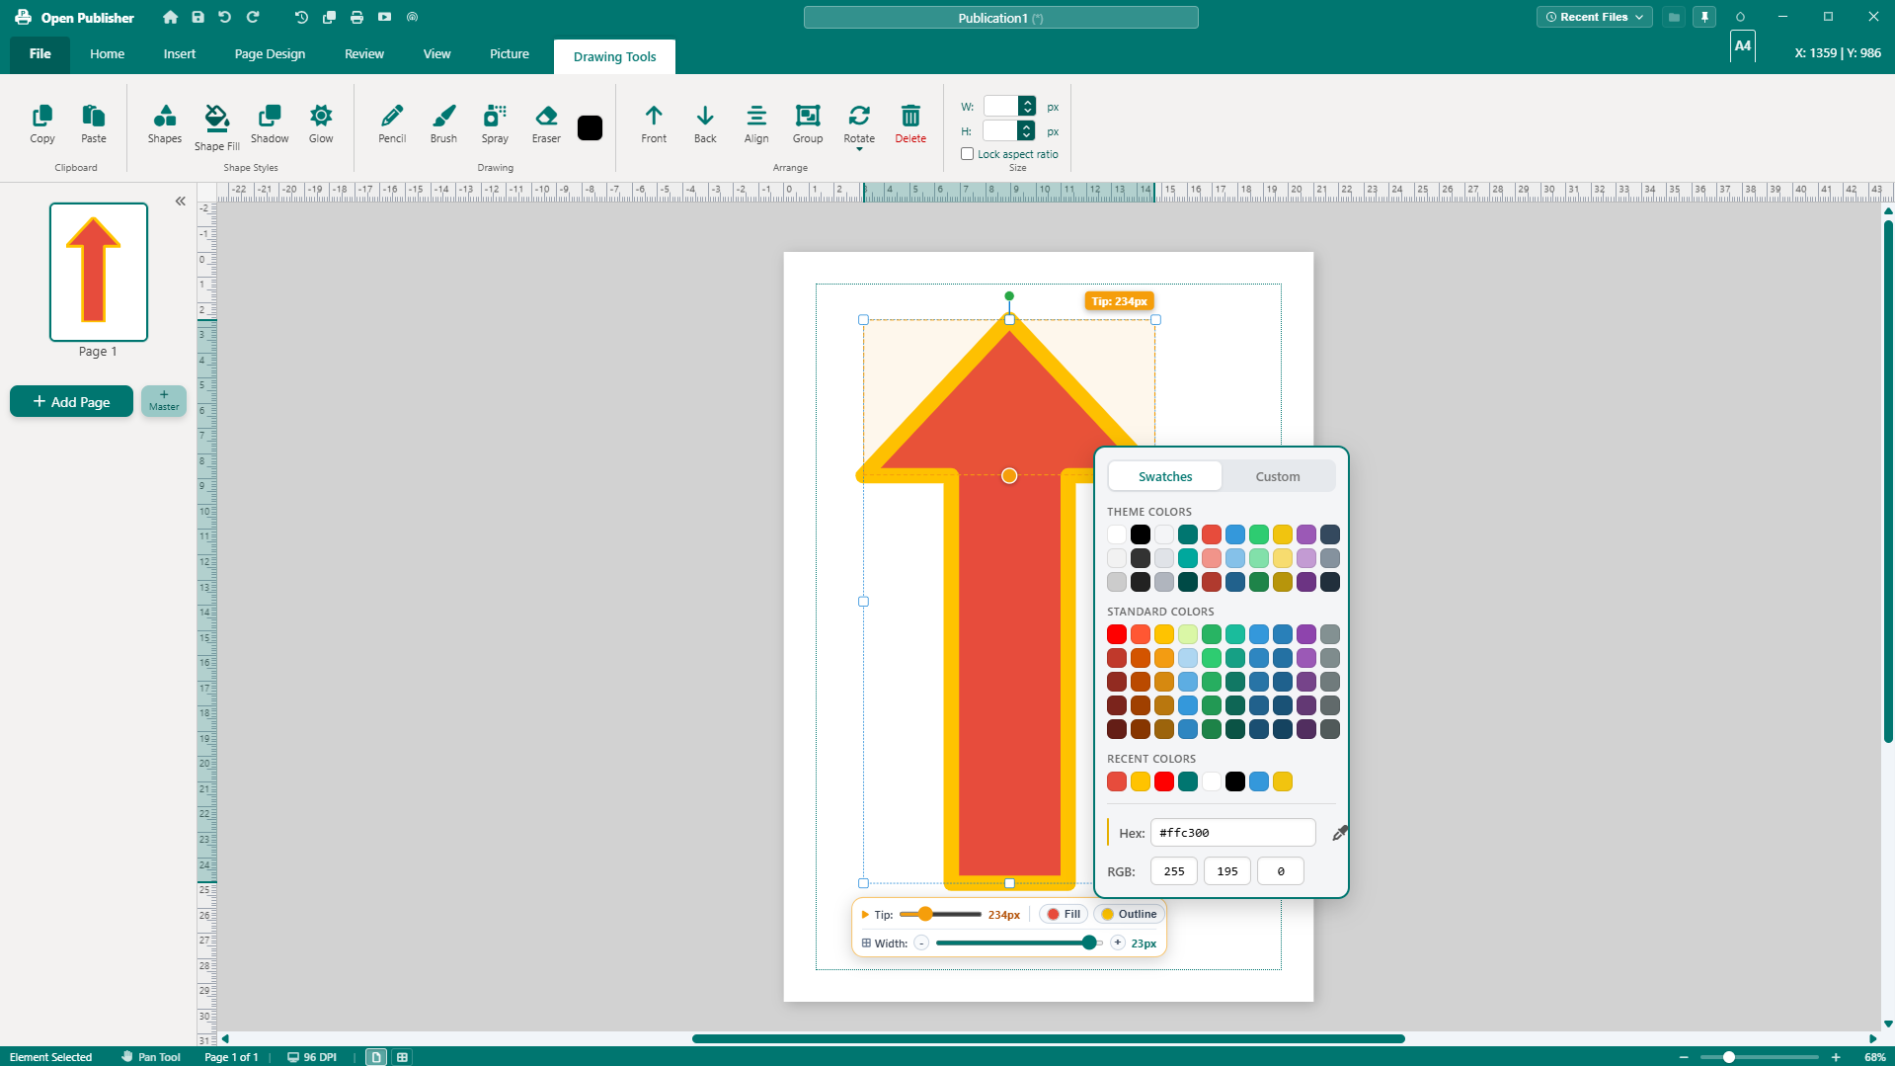Click the Save disk icon
This screenshot has width=1895, height=1066.
coord(197,17)
